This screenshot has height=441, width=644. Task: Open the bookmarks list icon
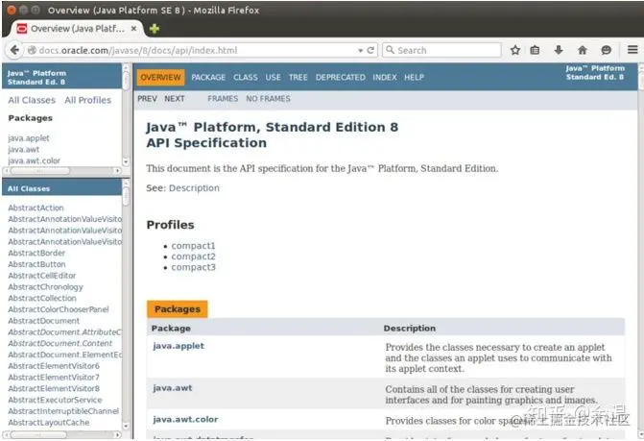point(535,50)
